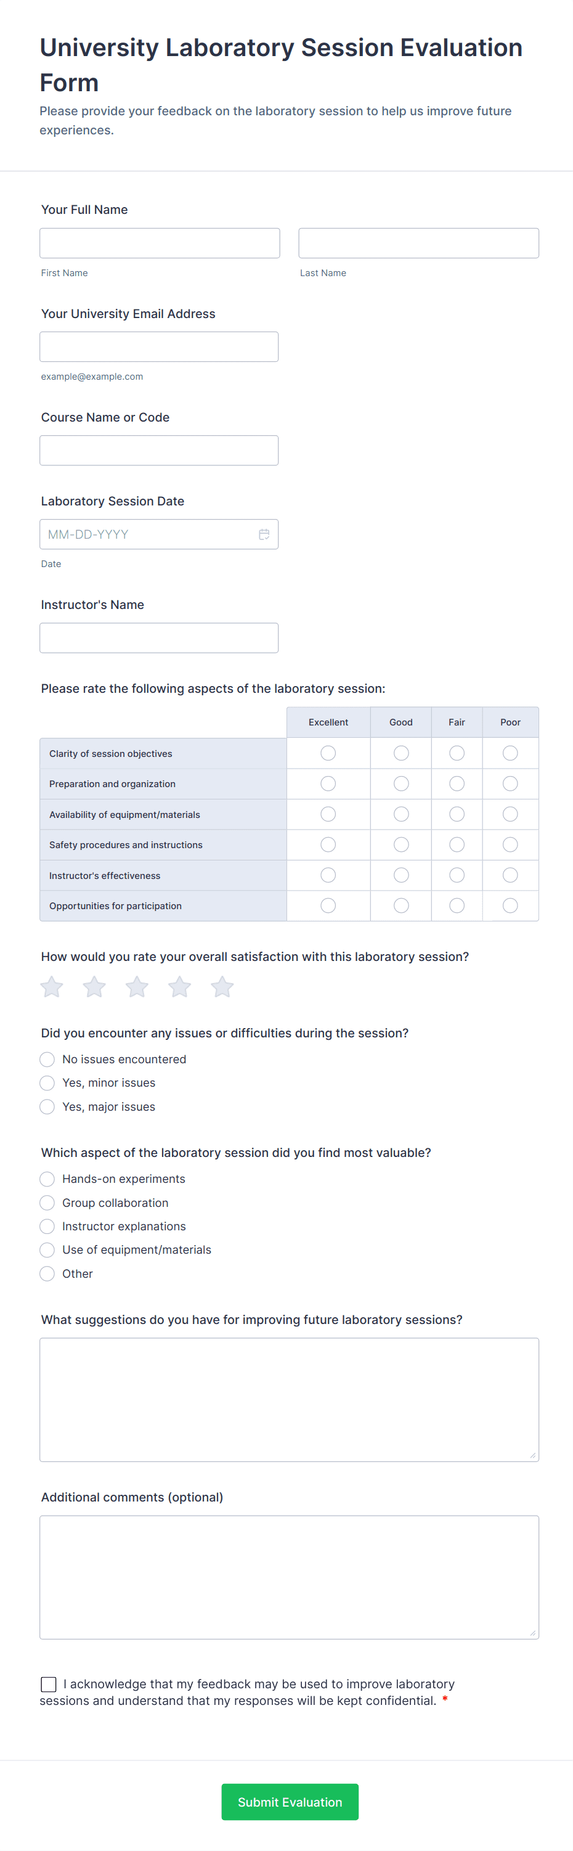
Task: Rate Safety procedures and instructions Fair
Action: point(457,844)
